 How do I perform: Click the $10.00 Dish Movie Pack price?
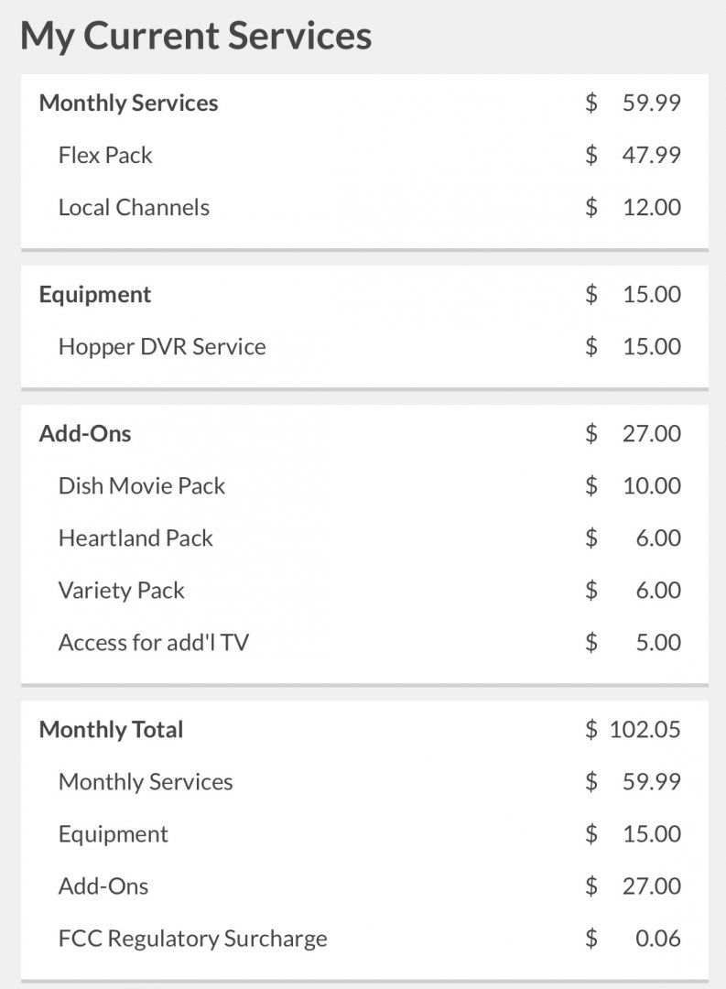click(633, 486)
